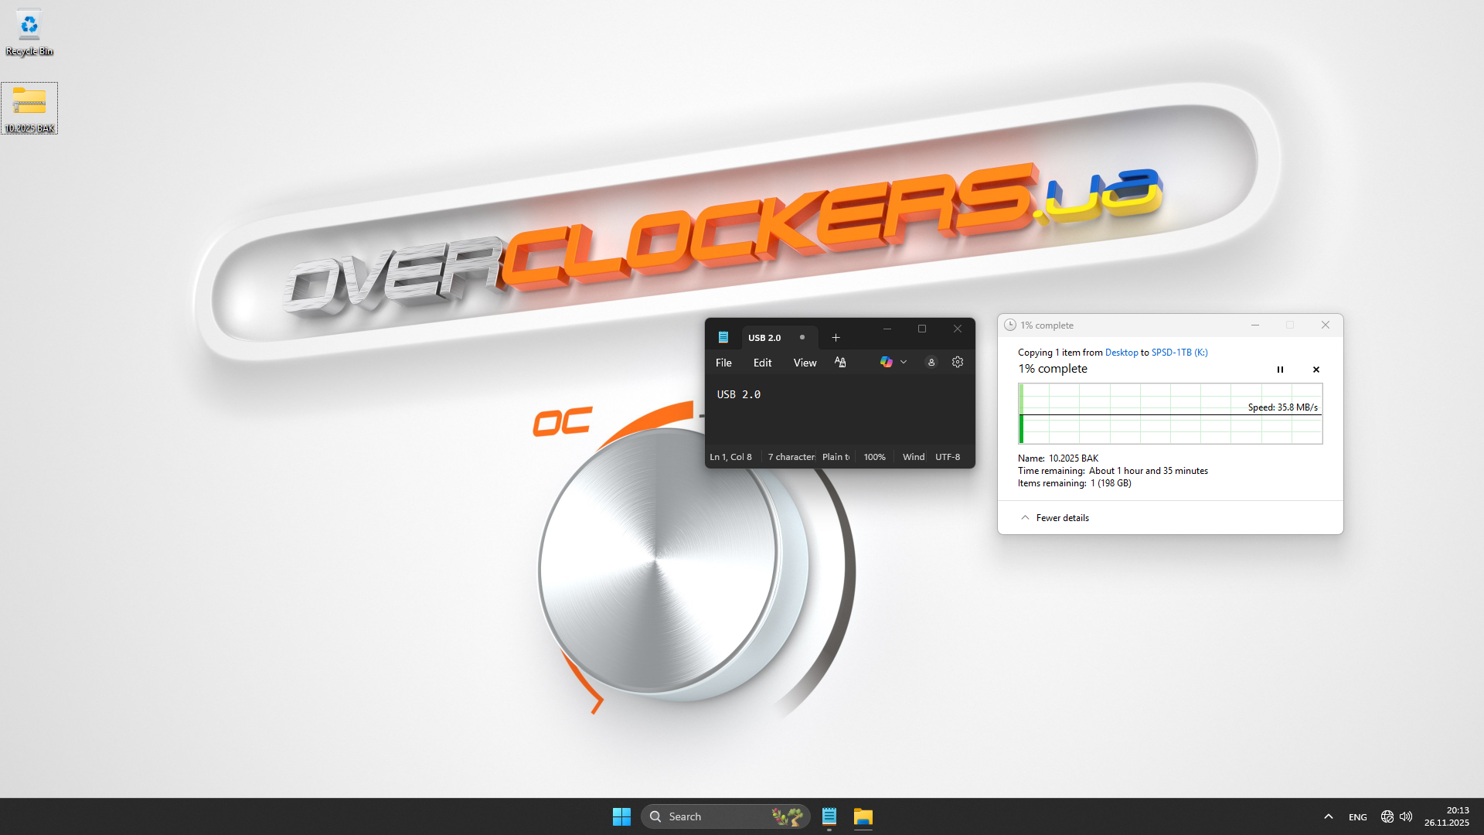Show hidden system tray icons
The width and height of the screenshot is (1484, 835).
click(x=1328, y=816)
